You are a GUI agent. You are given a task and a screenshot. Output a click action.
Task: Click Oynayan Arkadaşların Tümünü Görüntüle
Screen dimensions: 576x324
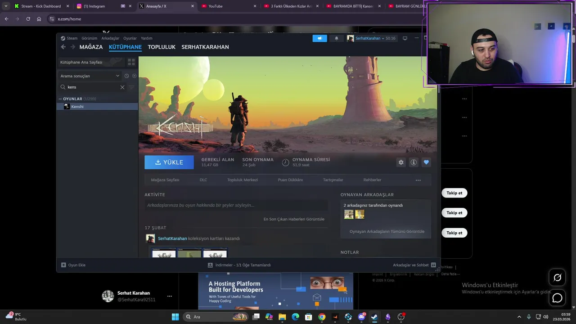tap(387, 231)
